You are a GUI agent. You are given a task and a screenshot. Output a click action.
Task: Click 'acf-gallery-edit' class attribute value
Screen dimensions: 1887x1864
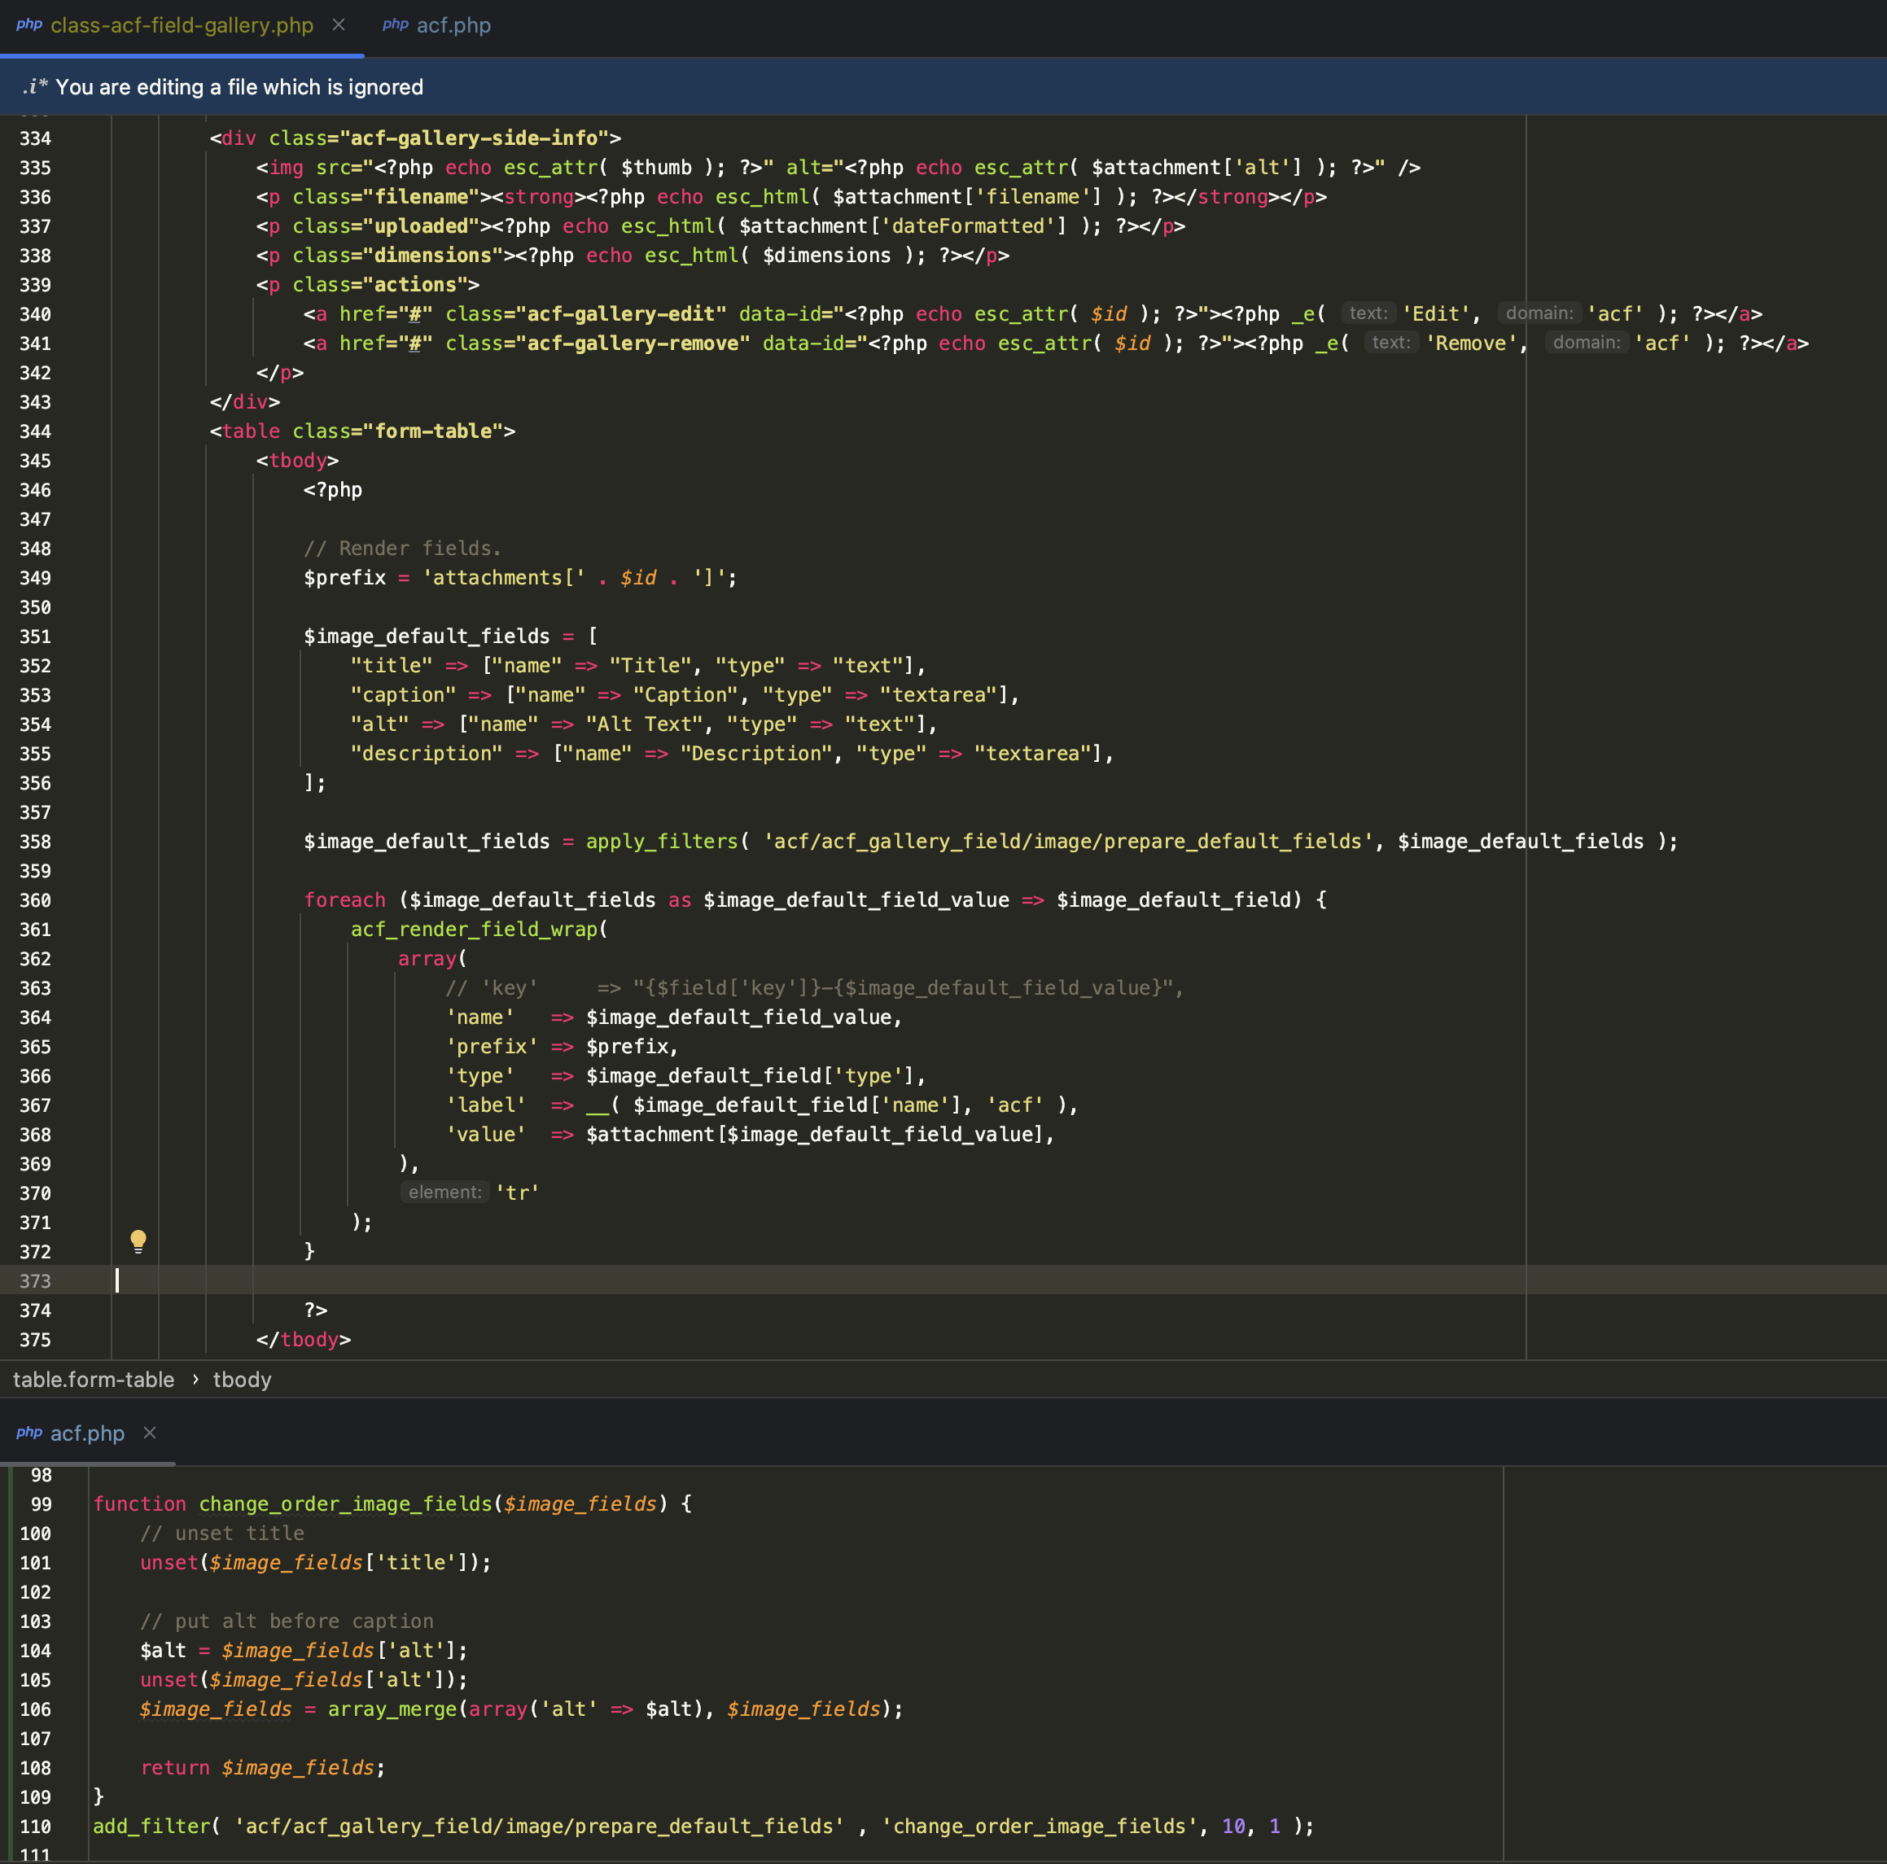click(x=621, y=314)
